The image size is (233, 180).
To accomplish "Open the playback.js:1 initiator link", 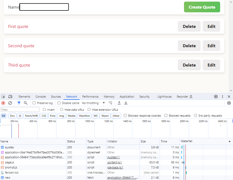I will pyautogui.click(x=115, y=167).
